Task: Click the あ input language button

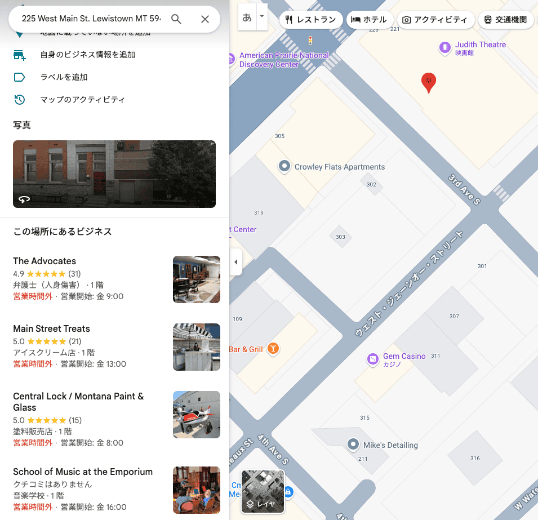Action: pos(247,17)
